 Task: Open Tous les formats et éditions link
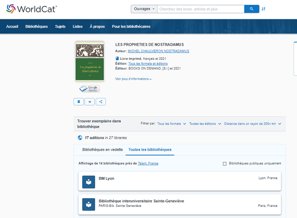[x=148, y=64]
